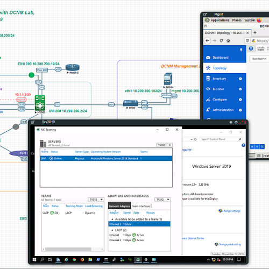Image resolution: width=269 pixels, height=269 pixels.
Task: Open Action Center notifications
Action: click(x=239, y=259)
